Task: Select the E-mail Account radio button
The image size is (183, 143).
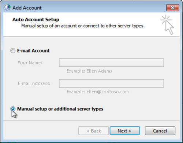Action: point(13,51)
